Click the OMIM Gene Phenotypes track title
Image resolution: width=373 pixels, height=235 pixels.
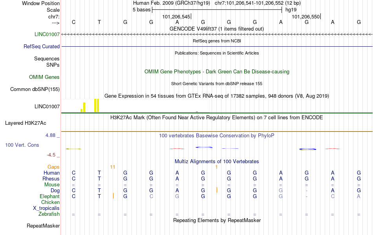pyautogui.click(x=217, y=71)
